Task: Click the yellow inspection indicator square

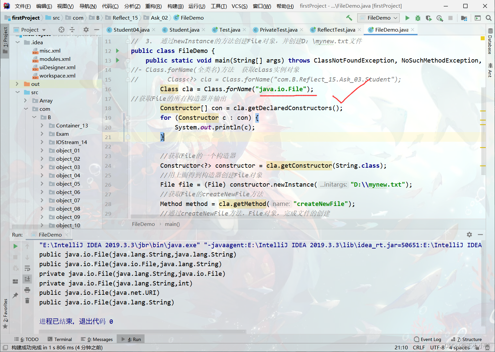Action: point(483,39)
